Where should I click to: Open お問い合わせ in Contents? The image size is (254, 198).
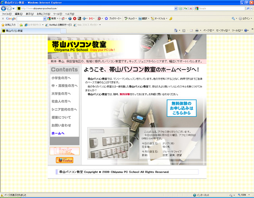pos(61,125)
